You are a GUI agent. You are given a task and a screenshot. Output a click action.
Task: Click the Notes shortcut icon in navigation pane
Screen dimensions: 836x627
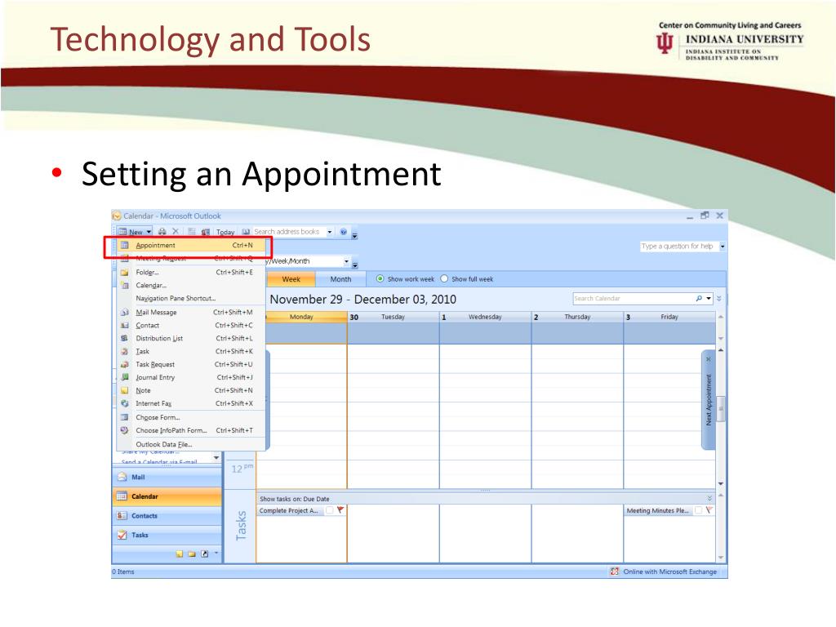180,554
